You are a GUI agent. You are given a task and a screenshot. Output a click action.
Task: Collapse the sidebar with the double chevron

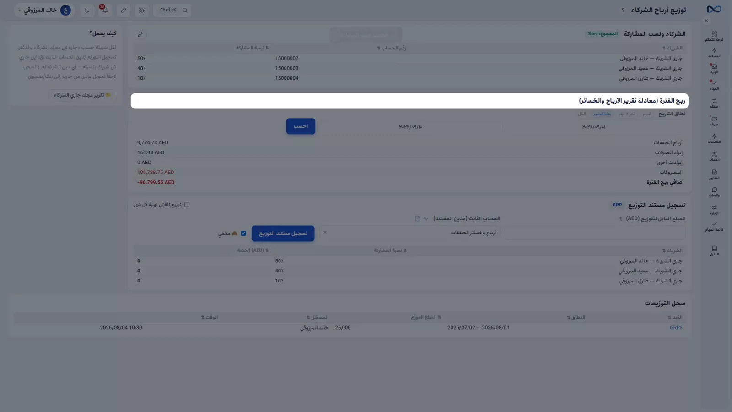pyautogui.click(x=706, y=21)
